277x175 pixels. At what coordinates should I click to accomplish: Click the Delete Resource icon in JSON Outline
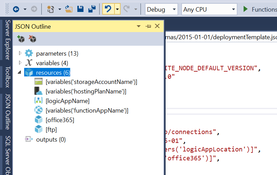pyautogui.click(x=32, y=39)
